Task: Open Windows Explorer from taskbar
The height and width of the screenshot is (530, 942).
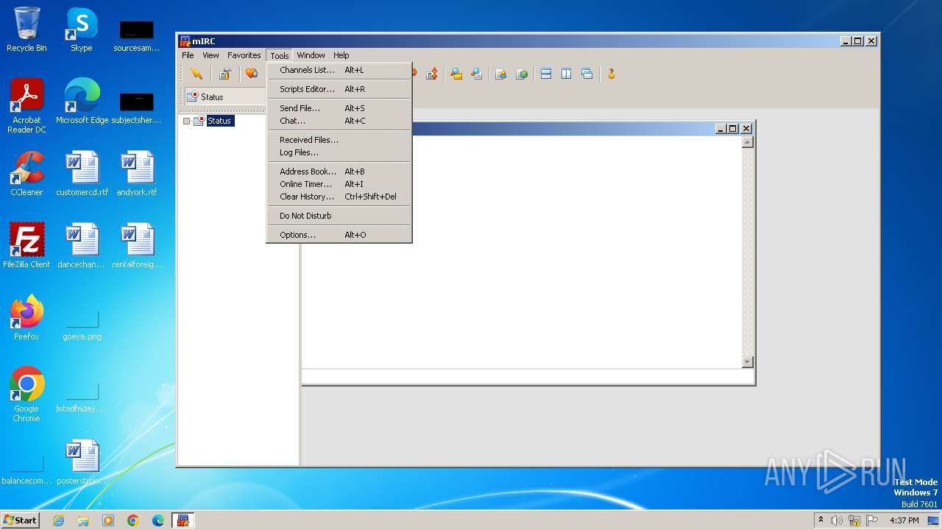Action: (x=83, y=520)
